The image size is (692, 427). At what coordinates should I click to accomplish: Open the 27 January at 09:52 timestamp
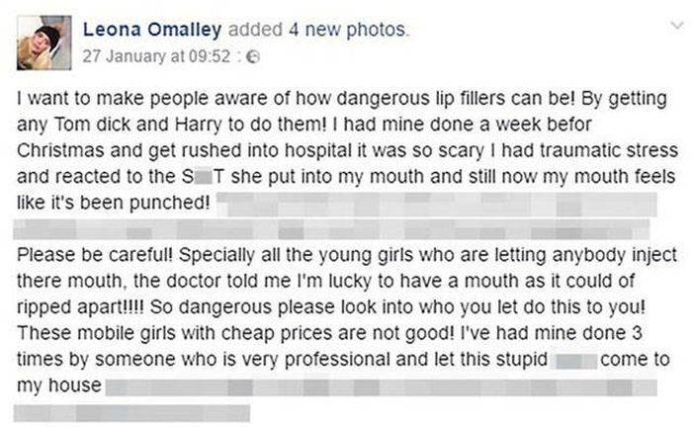[156, 56]
